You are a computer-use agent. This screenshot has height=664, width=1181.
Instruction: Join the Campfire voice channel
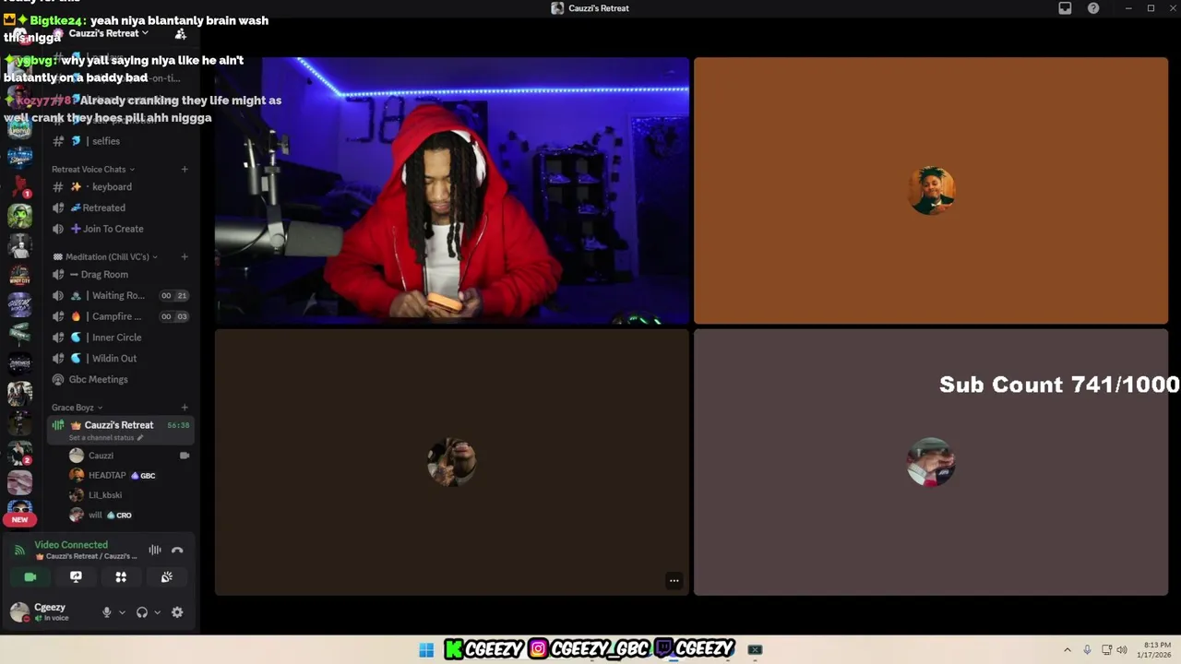[122, 316]
